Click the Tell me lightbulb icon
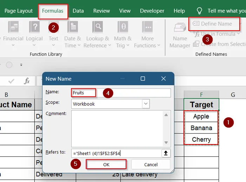246x182 pixels. click(x=199, y=11)
